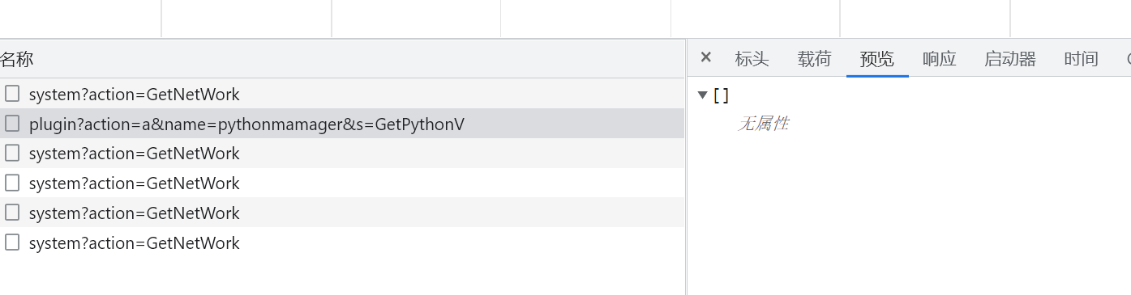Image resolution: width=1131 pixels, height=295 pixels.
Task: Switch to the 响应 tab
Action: tap(940, 58)
